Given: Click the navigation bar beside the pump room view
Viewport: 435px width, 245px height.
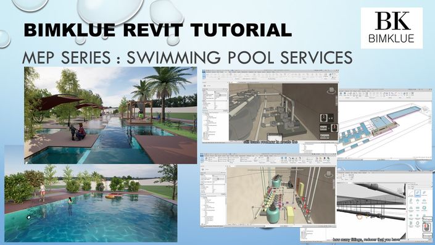Looking at the screenshot, I should pyautogui.click(x=337, y=100).
